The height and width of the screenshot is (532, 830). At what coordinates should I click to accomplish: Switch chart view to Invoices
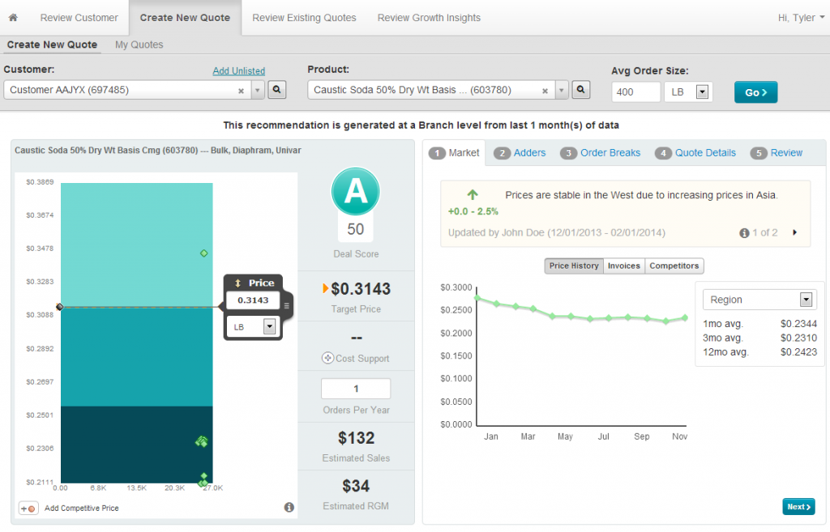click(623, 266)
